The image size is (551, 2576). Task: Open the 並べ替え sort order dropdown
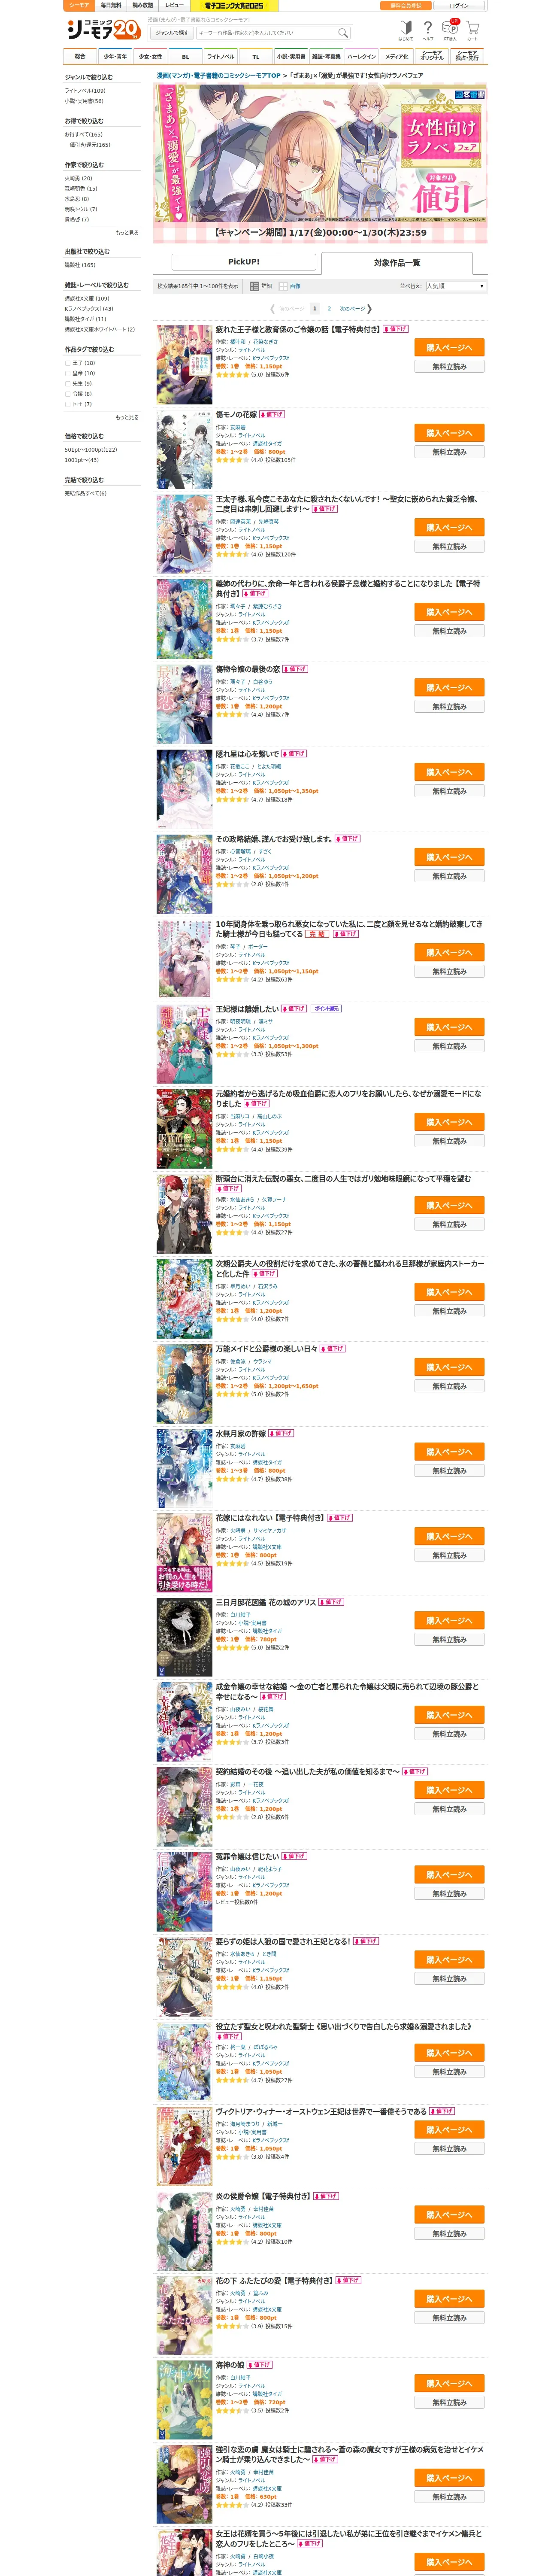pos(455,286)
